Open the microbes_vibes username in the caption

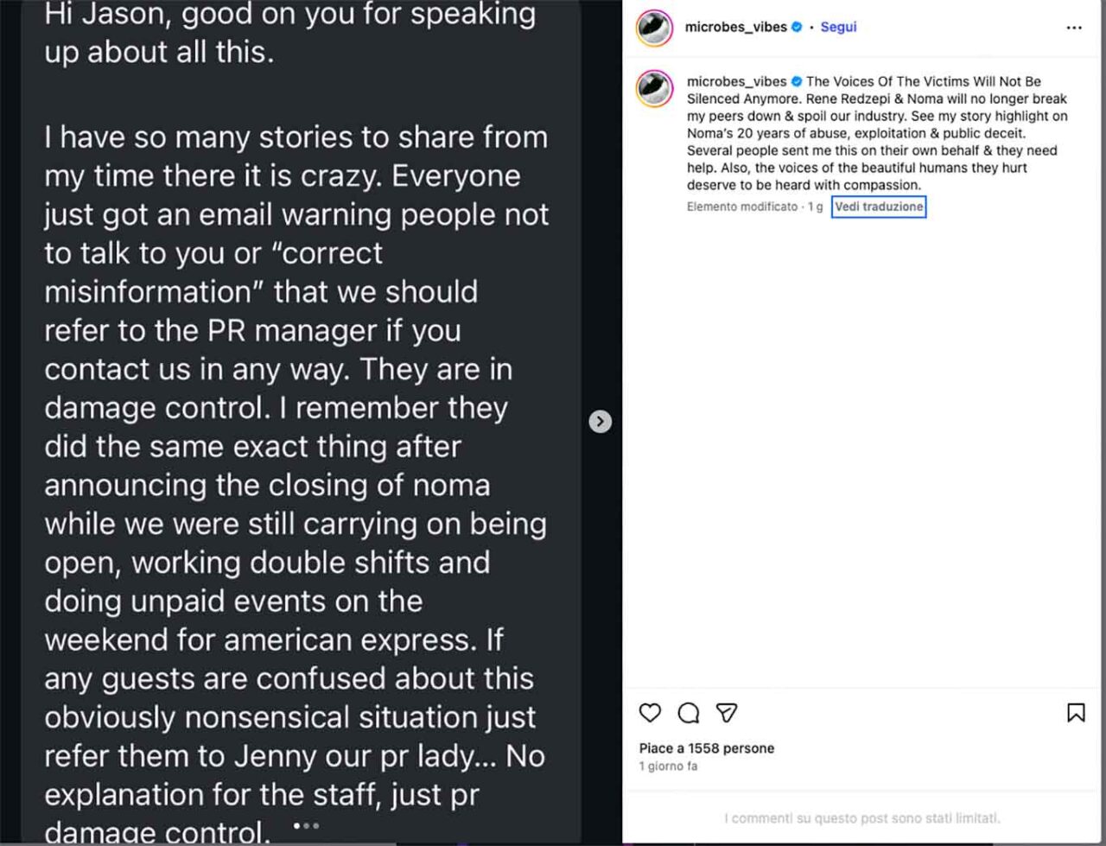pos(736,81)
